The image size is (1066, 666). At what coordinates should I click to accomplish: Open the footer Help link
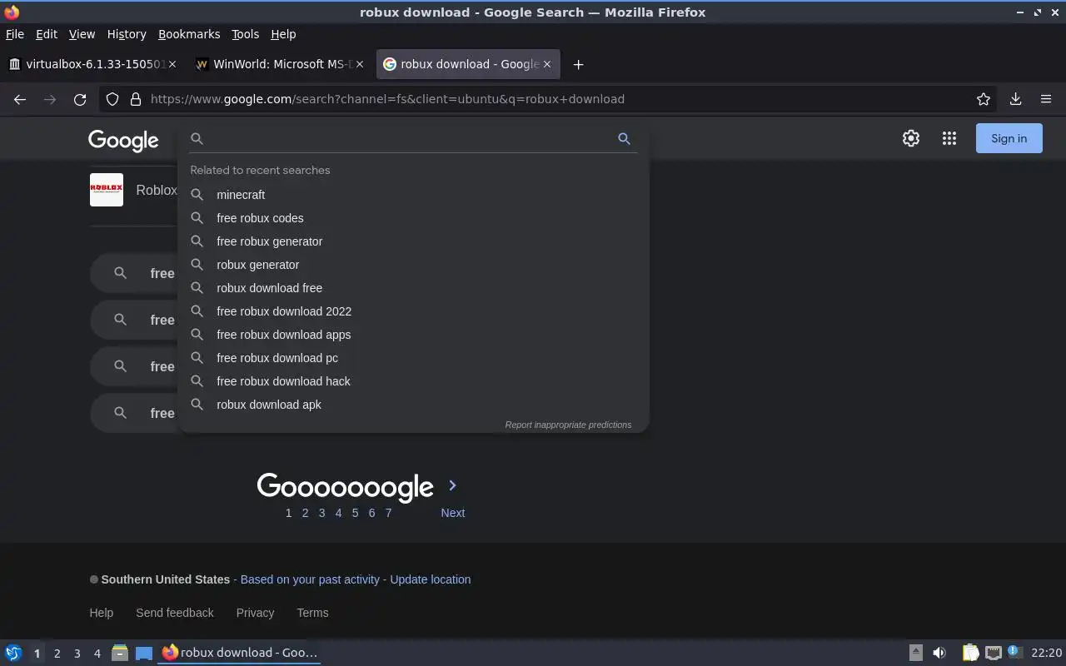102,613
